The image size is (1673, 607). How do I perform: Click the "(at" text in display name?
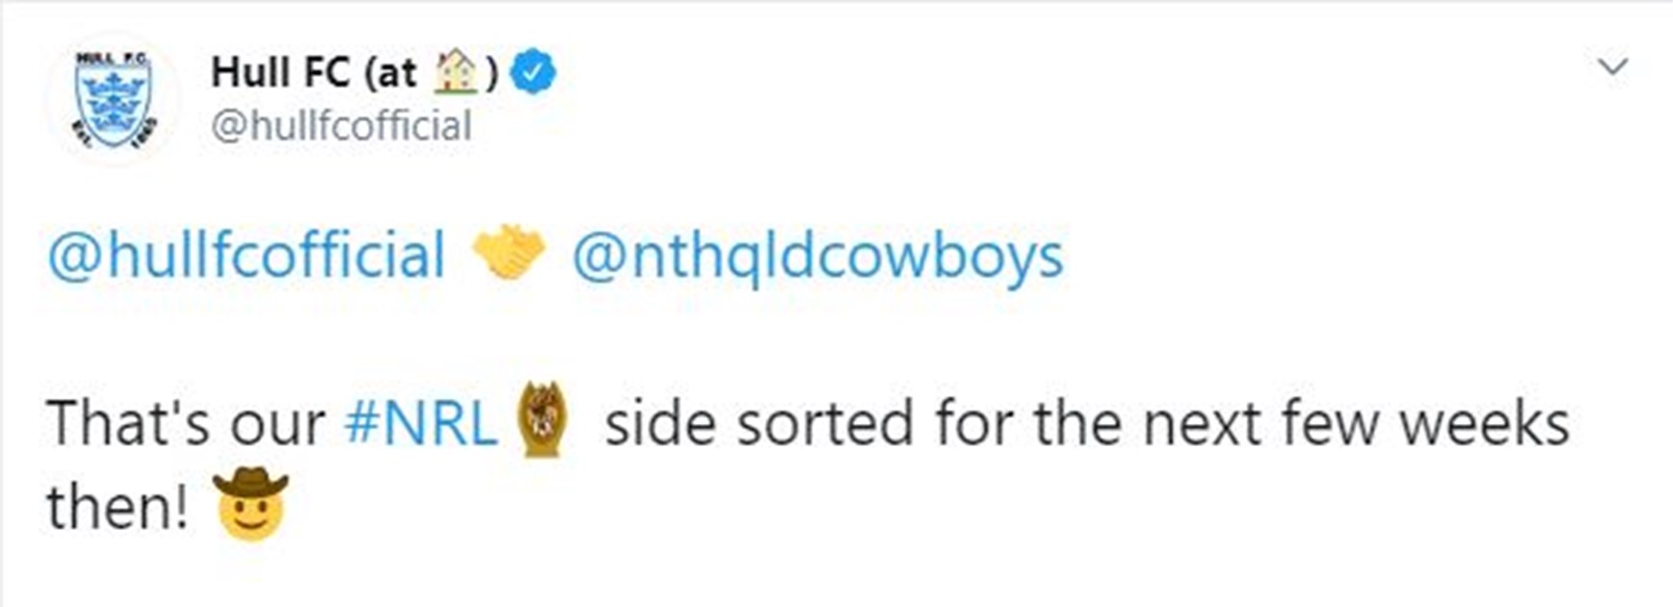[x=391, y=72]
